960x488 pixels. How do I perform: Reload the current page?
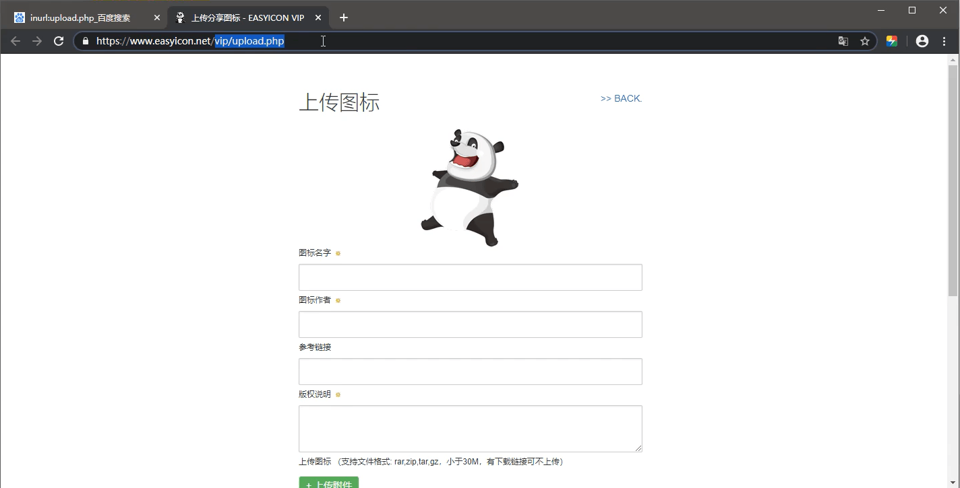click(x=59, y=41)
